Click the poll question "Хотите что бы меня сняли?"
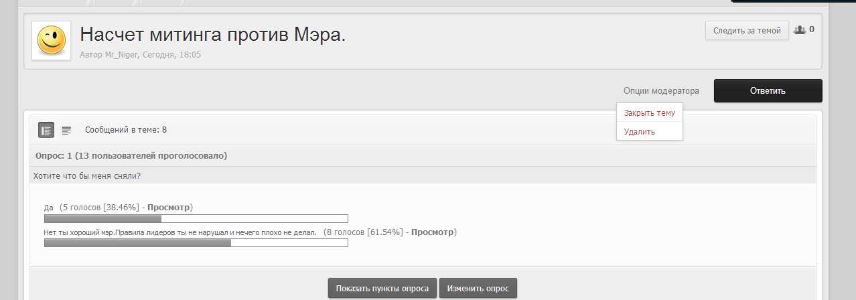This screenshot has width=856, height=300. pos(90,176)
